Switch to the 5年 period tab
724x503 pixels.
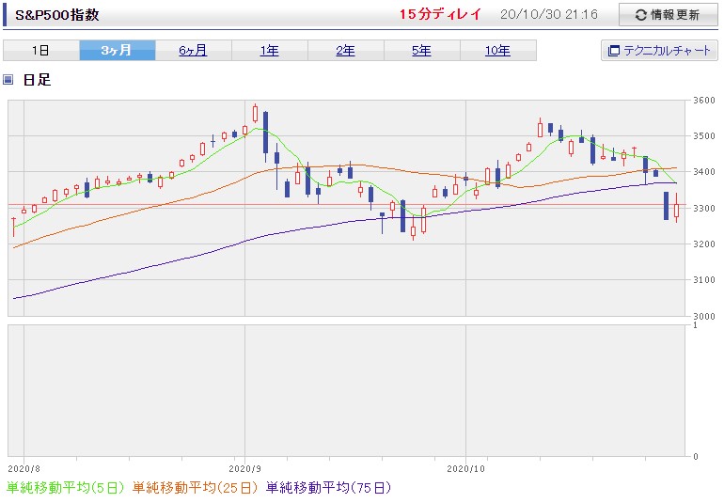[422, 51]
